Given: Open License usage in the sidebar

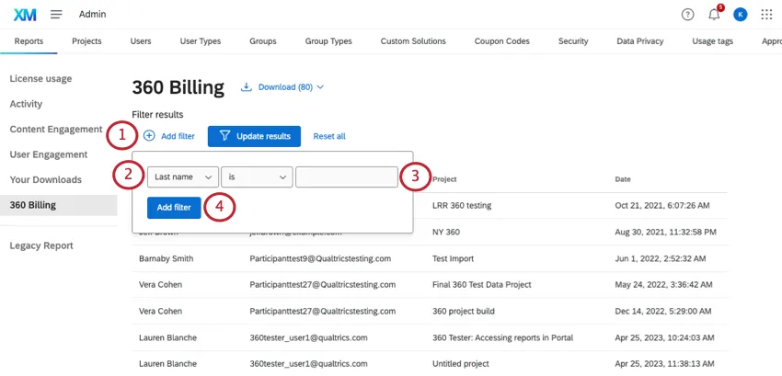Looking at the screenshot, I should click(40, 79).
